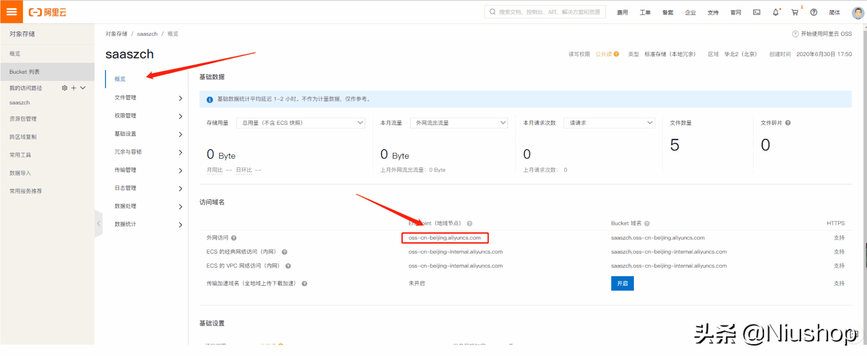This screenshot has width=867, height=356.
Task: Click the 公共读 permission link
Action: (603, 54)
